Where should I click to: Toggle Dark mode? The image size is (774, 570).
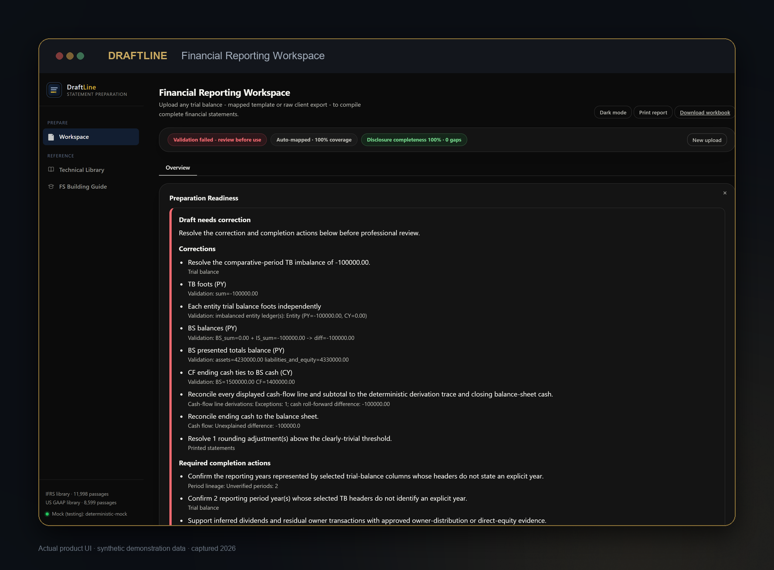(x=613, y=112)
